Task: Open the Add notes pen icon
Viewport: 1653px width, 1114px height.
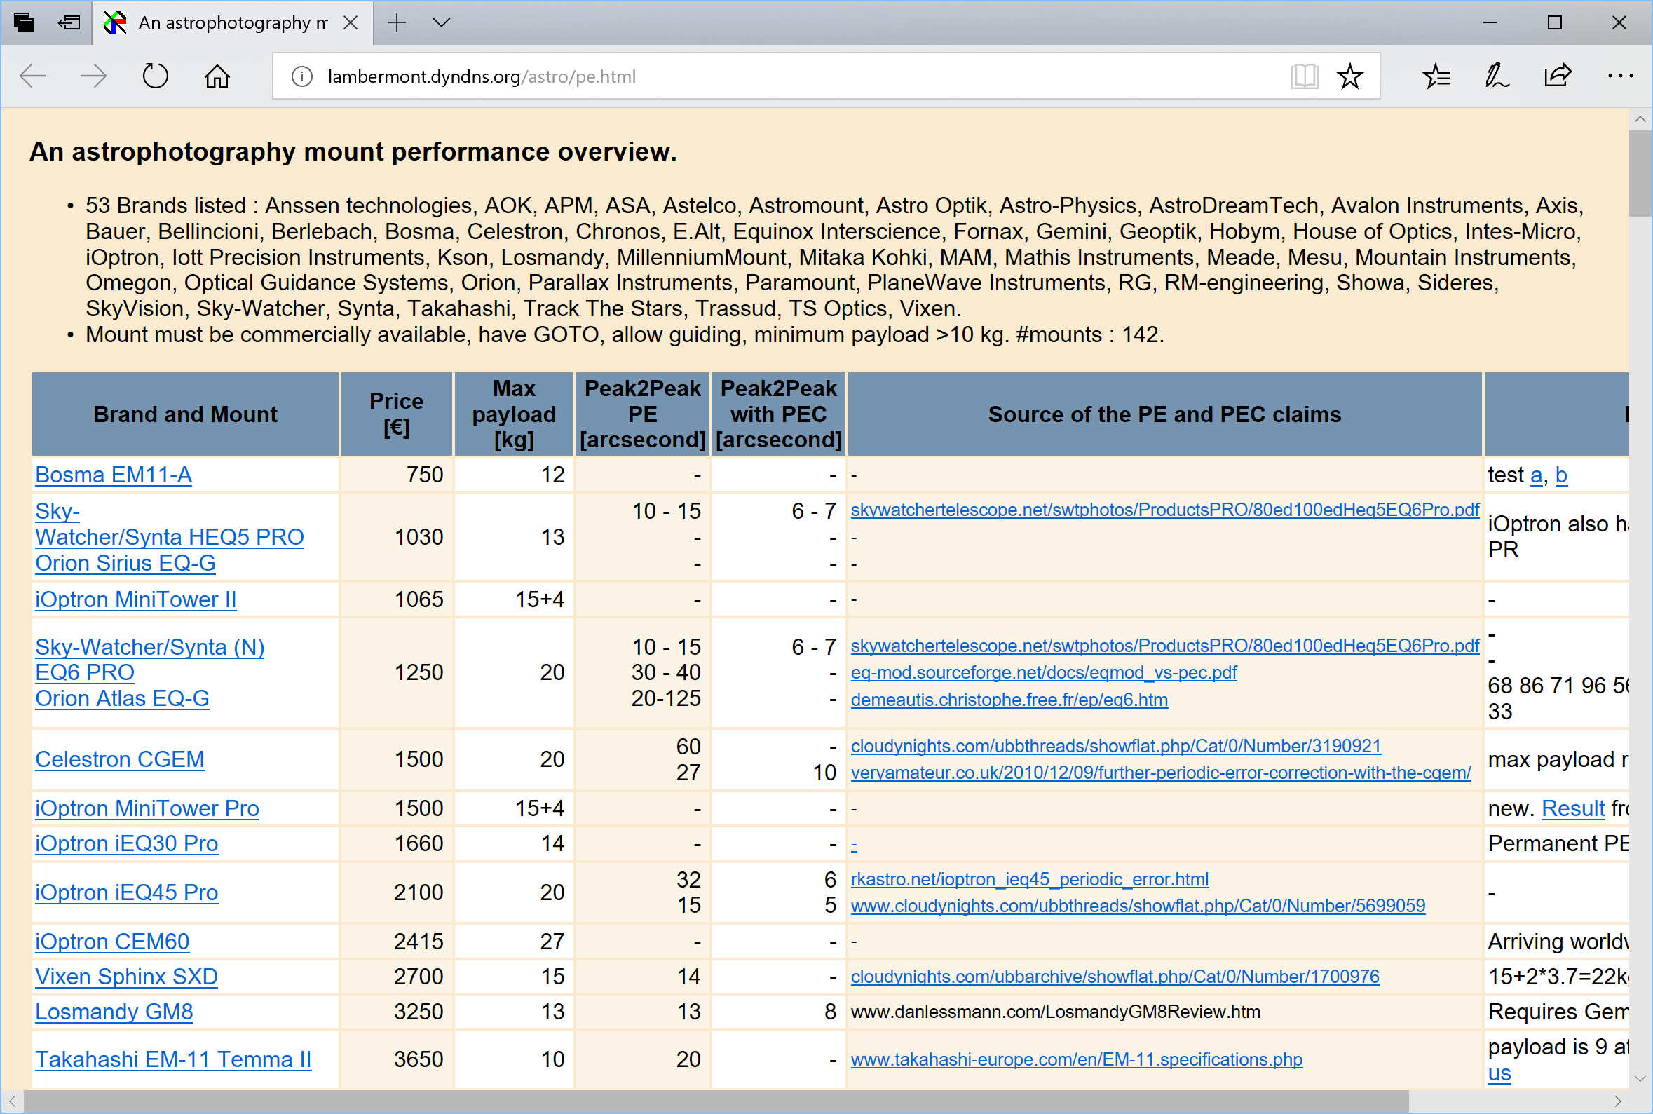Action: click(x=1497, y=76)
